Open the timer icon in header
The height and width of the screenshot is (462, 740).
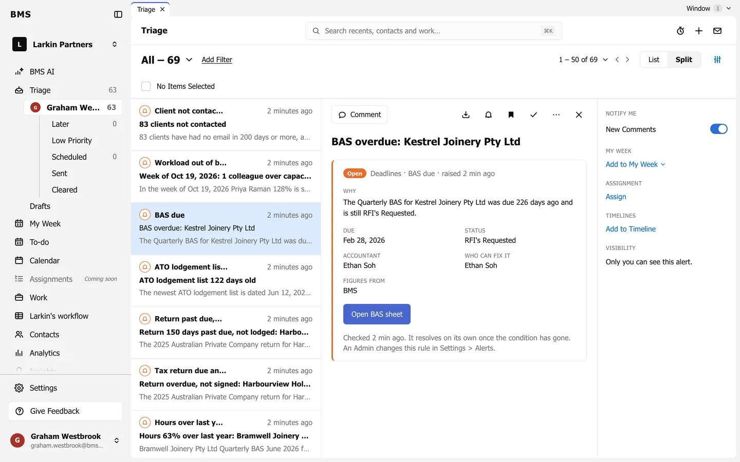pyautogui.click(x=680, y=31)
